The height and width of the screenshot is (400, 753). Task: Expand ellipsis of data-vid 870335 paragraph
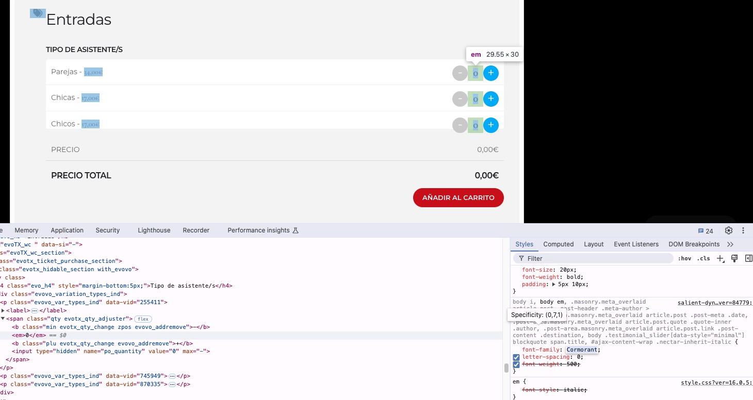172,385
